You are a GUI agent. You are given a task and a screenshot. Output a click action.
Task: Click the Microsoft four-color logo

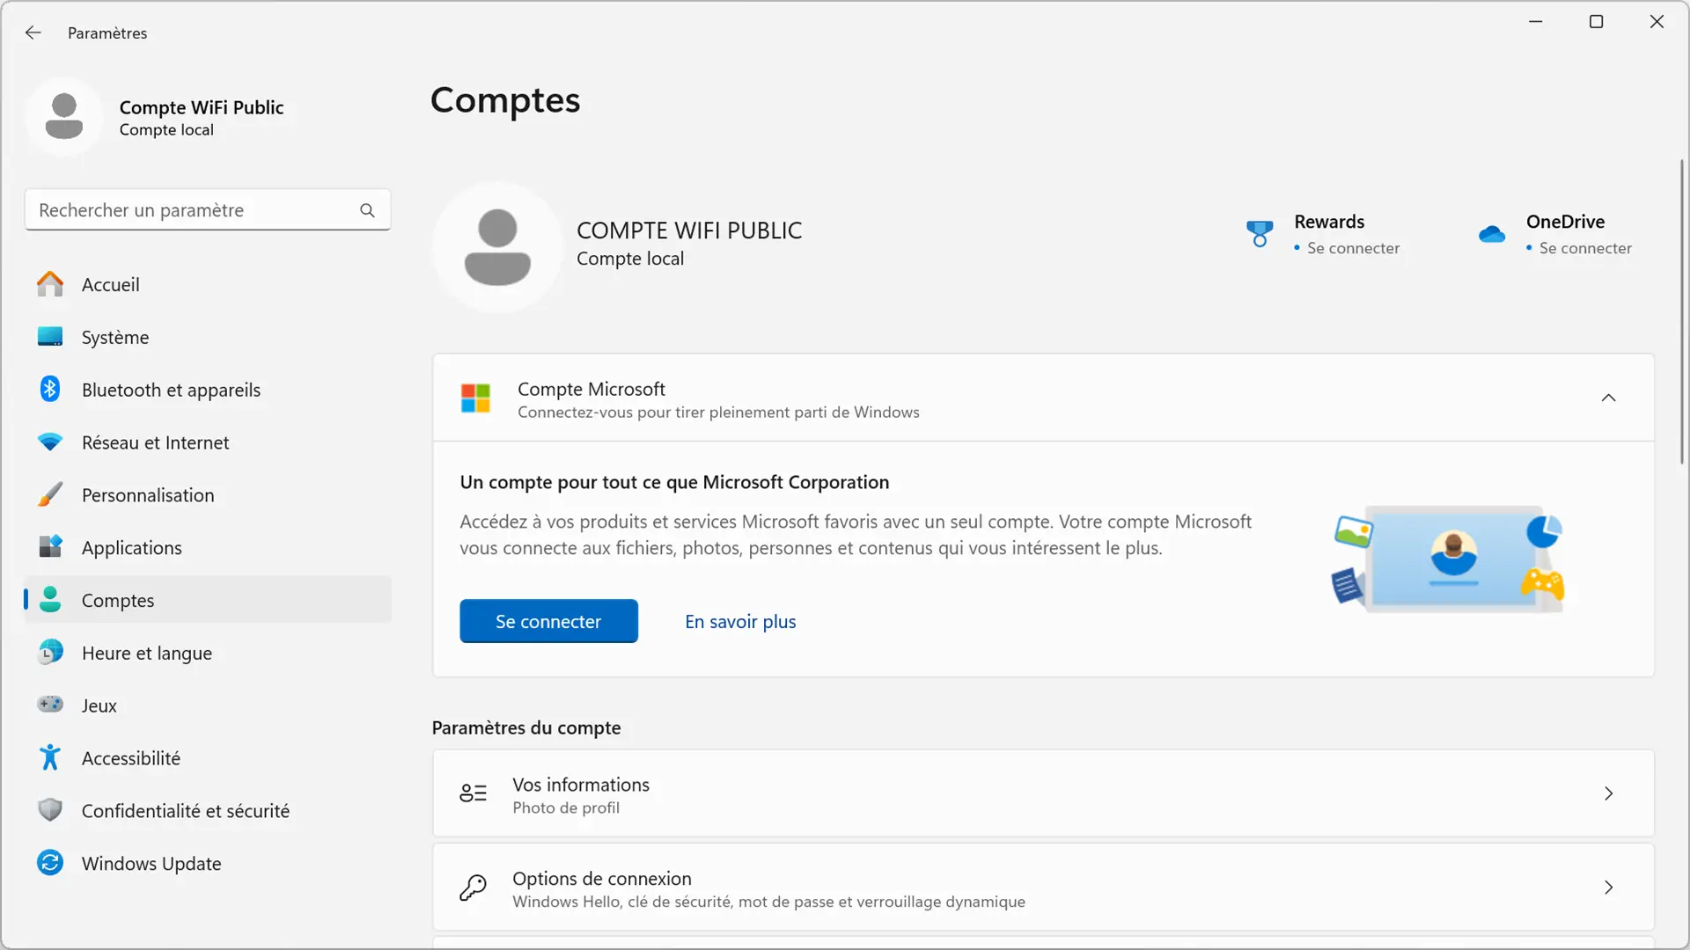coord(475,398)
